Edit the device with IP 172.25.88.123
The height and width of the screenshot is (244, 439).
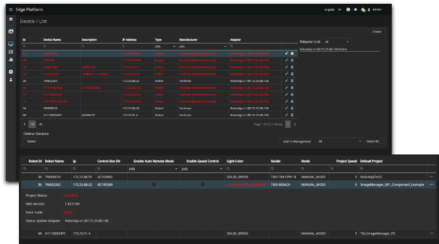pos(287,88)
